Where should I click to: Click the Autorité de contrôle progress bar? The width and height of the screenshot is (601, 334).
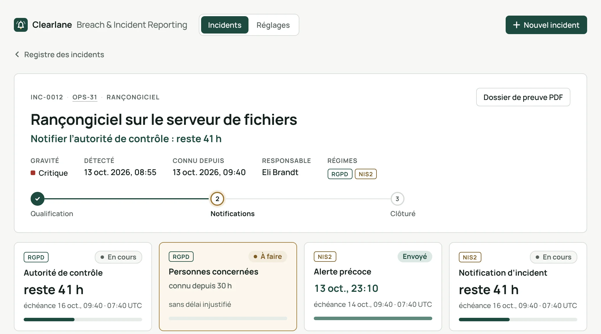click(x=83, y=320)
